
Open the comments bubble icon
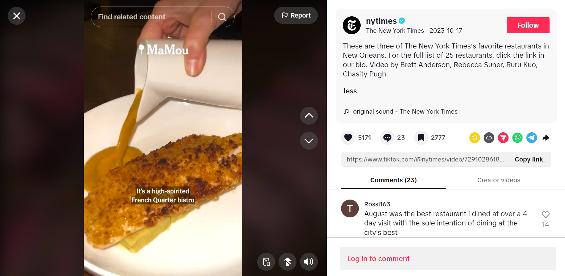387,138
